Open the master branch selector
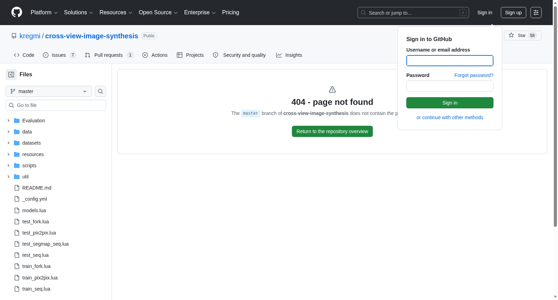The height and width of the screenshot is (300, 558). click(49, 91)
